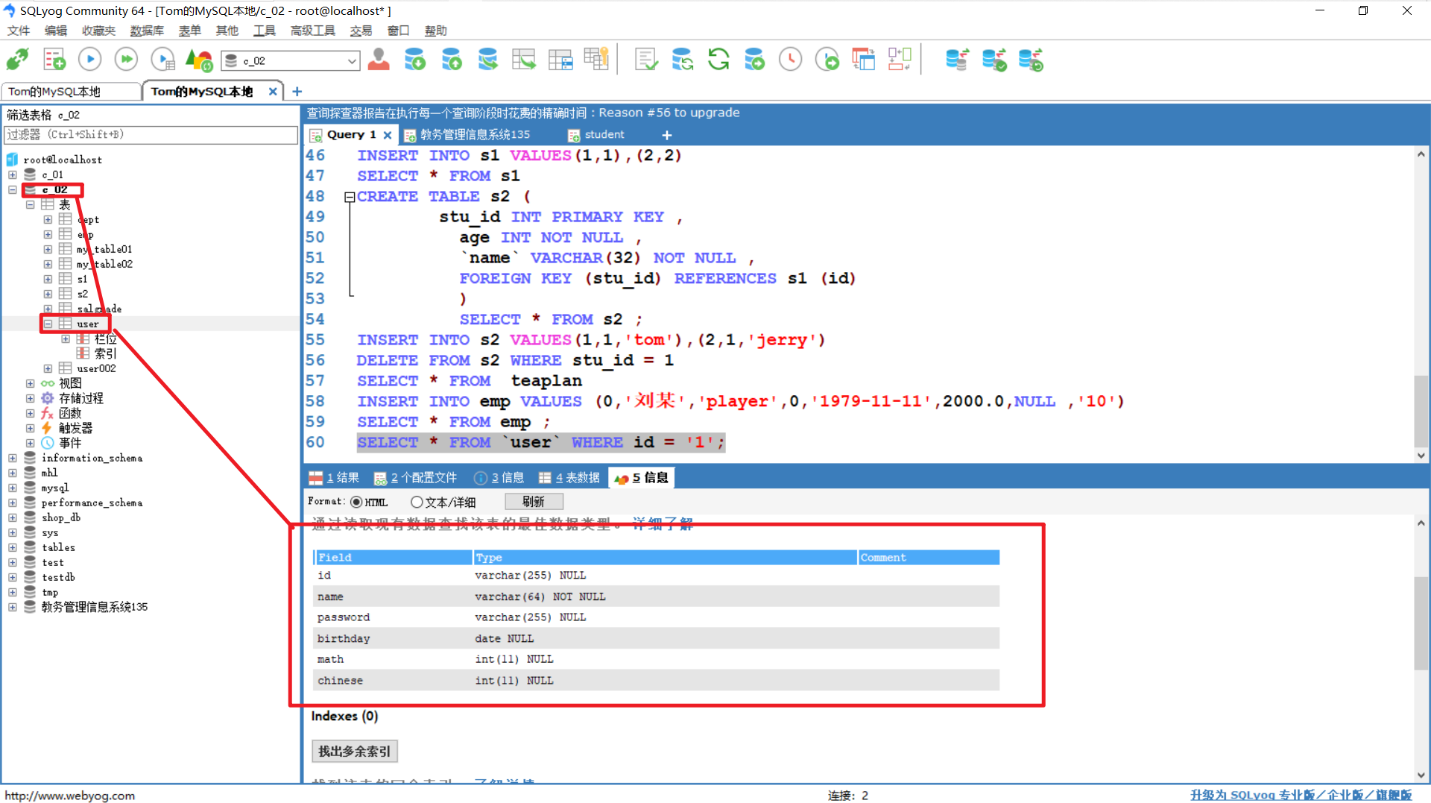Switch to the 4 表数据 tab
The width and height of the screenshot is (1431, 803).
(569, 477)
